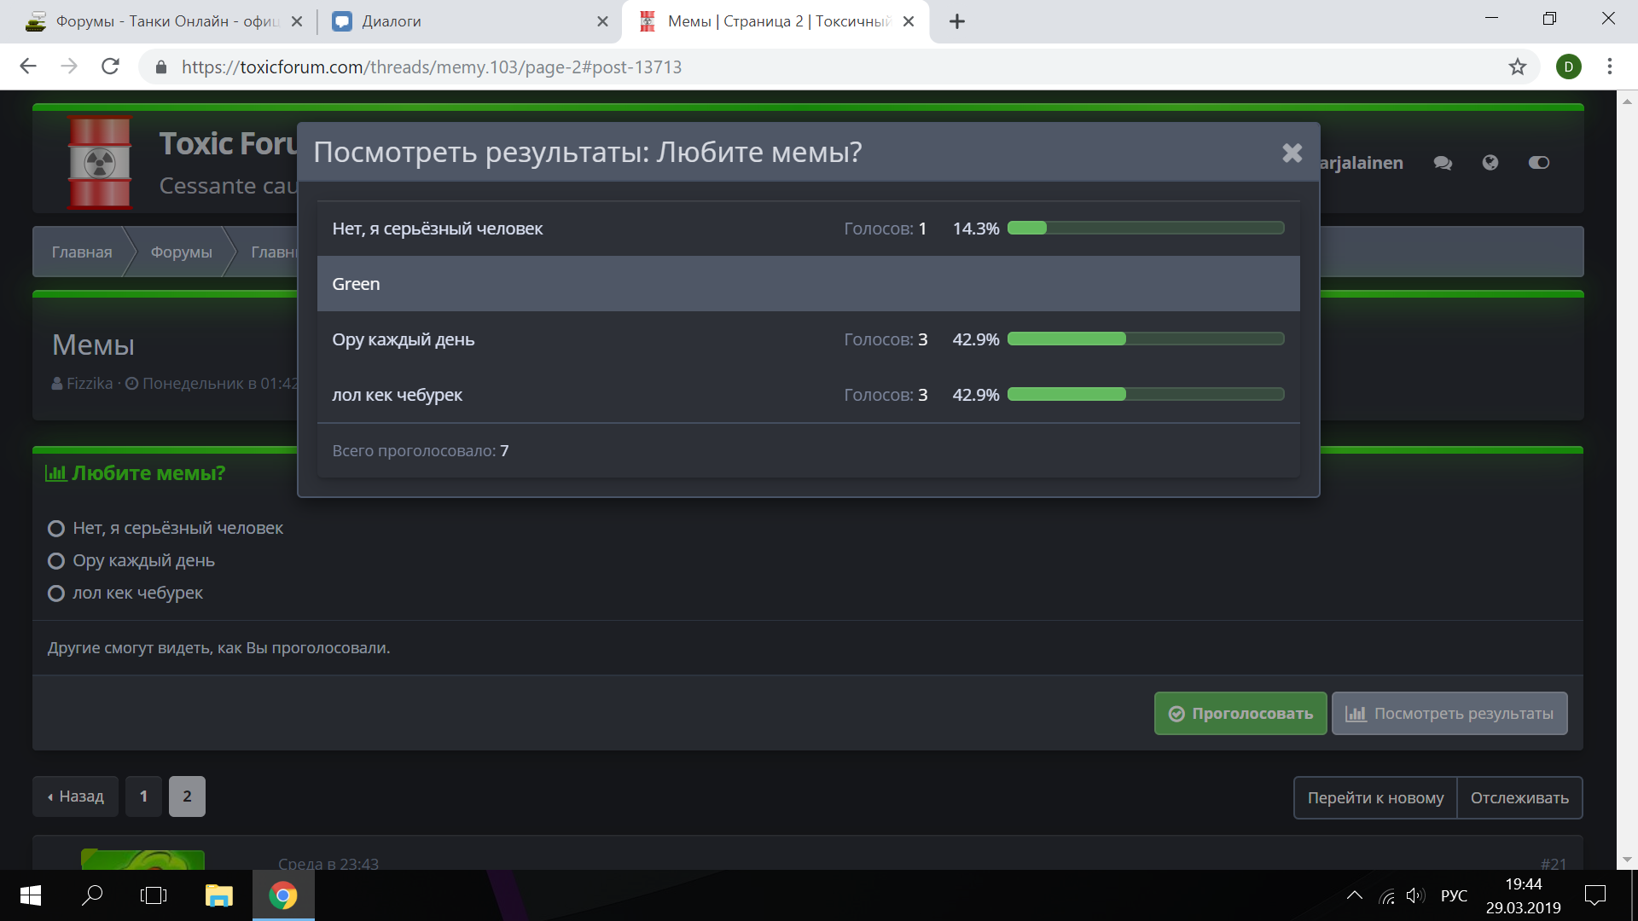
Task: Click the globe alerts icon
Action: 1490,163
